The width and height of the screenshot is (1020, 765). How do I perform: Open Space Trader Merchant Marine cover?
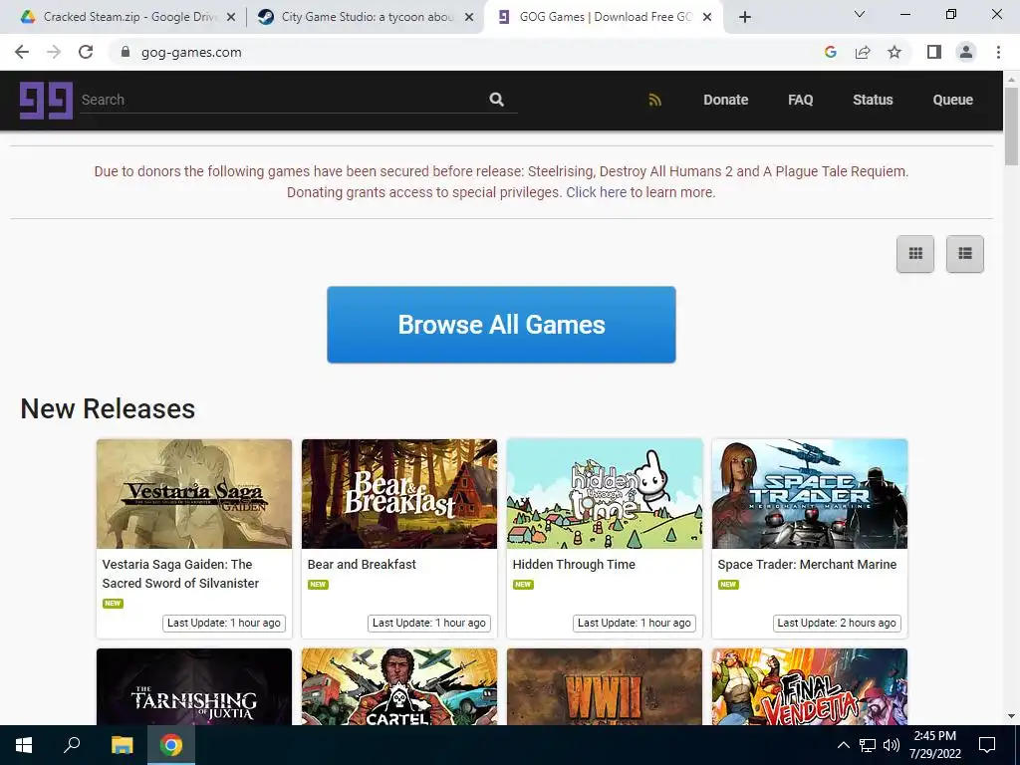point(809,494)
